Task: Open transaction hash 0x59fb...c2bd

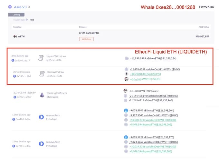Action: [x=24, y=76]
